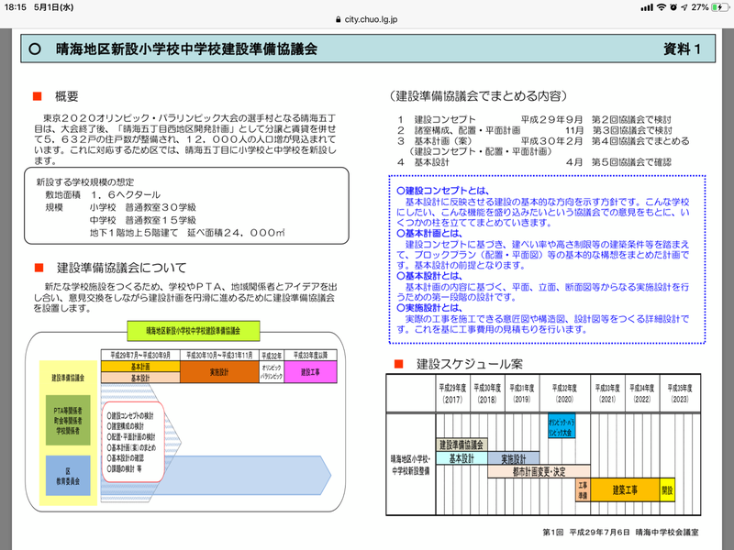Image resolution: width=734 pixels, height=550 pixels.
Task: Tap the location arrow status icon
Action: (684, 7)
